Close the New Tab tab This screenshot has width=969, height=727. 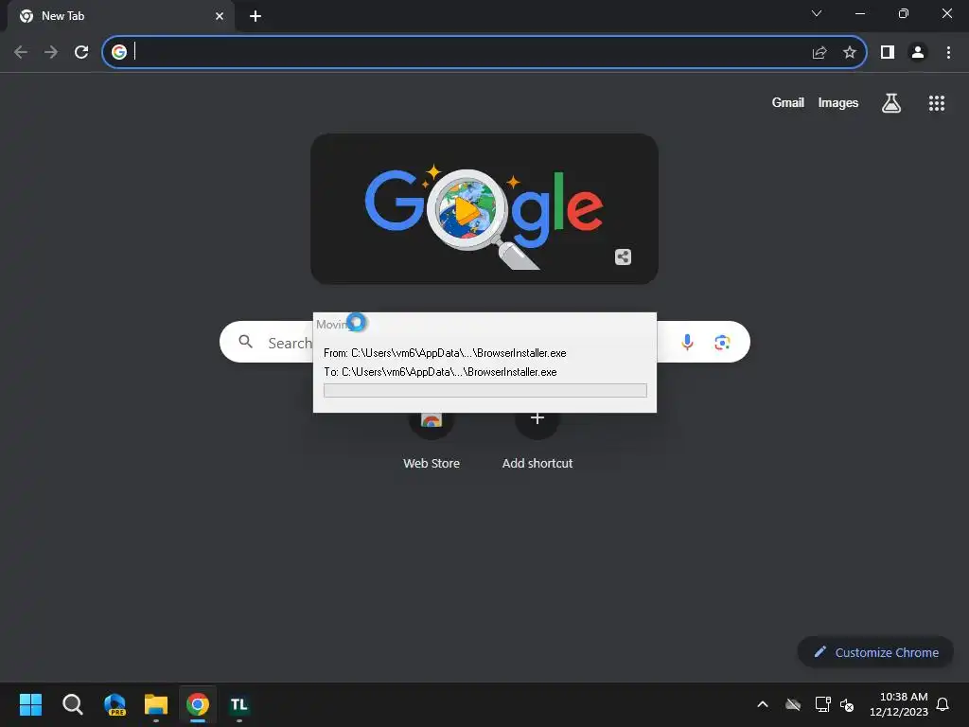[x=220, y=16]
